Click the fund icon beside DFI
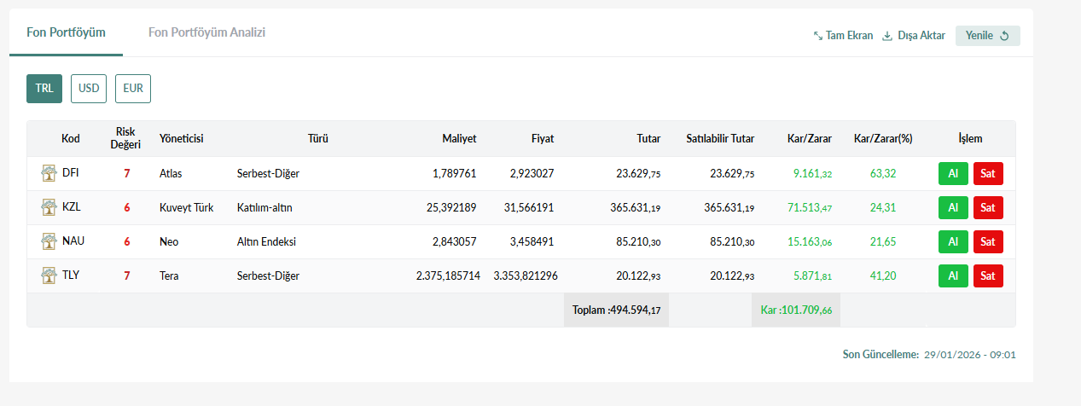Viewport: 1081px width, 406px height. click(x=49, y=174)
